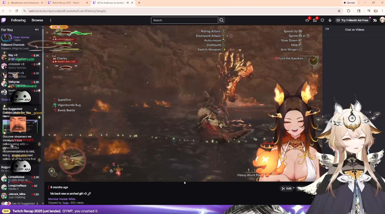Open a new browser tab
This screenshot has width=385, height=214.
139,3
